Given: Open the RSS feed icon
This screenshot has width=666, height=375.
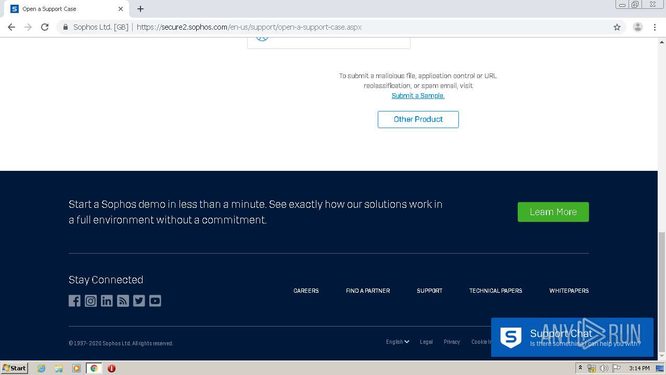Looking at the screenshot, I should [x=123, y=301].
